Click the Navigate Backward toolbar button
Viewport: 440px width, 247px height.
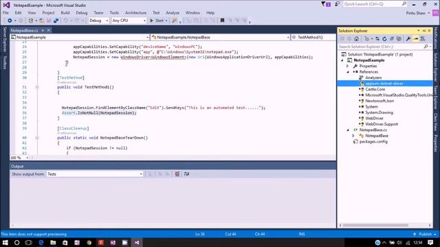[x=10, y=21]
